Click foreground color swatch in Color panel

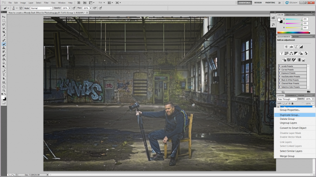coord(279,19)
